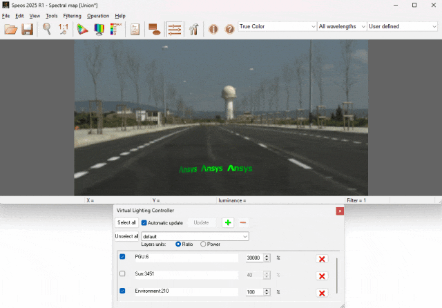This screenshot has height=308, width=442.
Task: Open the Operation menu
Action: coord(98,15)
